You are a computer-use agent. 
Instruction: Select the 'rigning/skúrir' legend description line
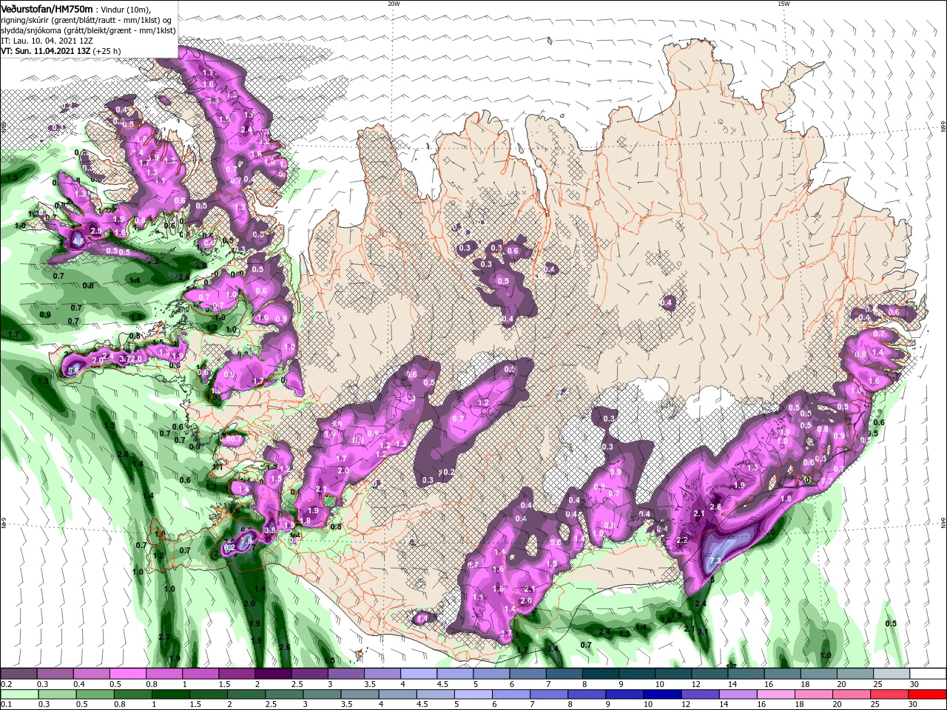coord(87,19)
